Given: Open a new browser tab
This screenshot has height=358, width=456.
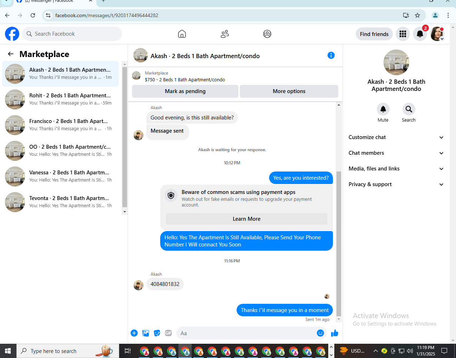Looking at the screenshot, I should coord(103,1).
